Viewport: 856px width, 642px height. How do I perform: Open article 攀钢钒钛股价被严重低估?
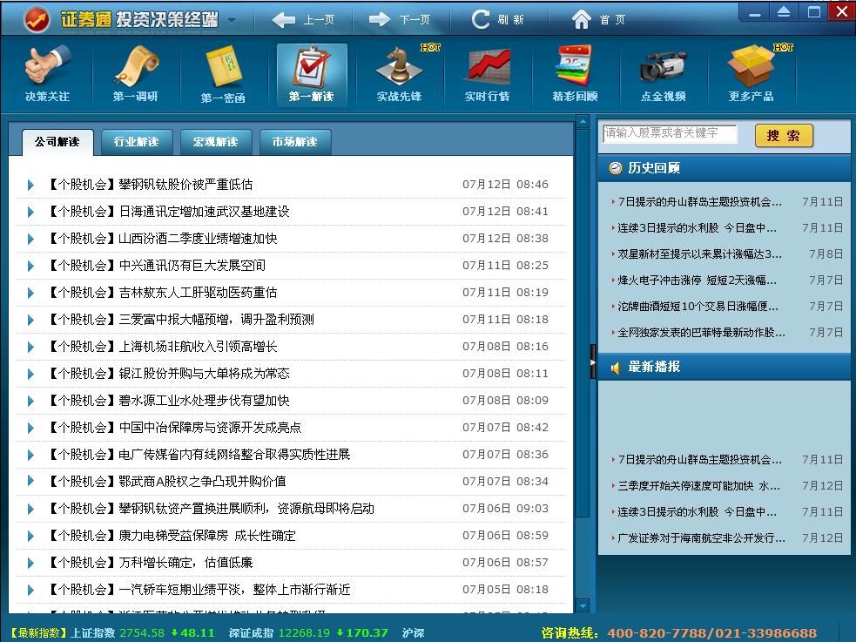point(185,185)
